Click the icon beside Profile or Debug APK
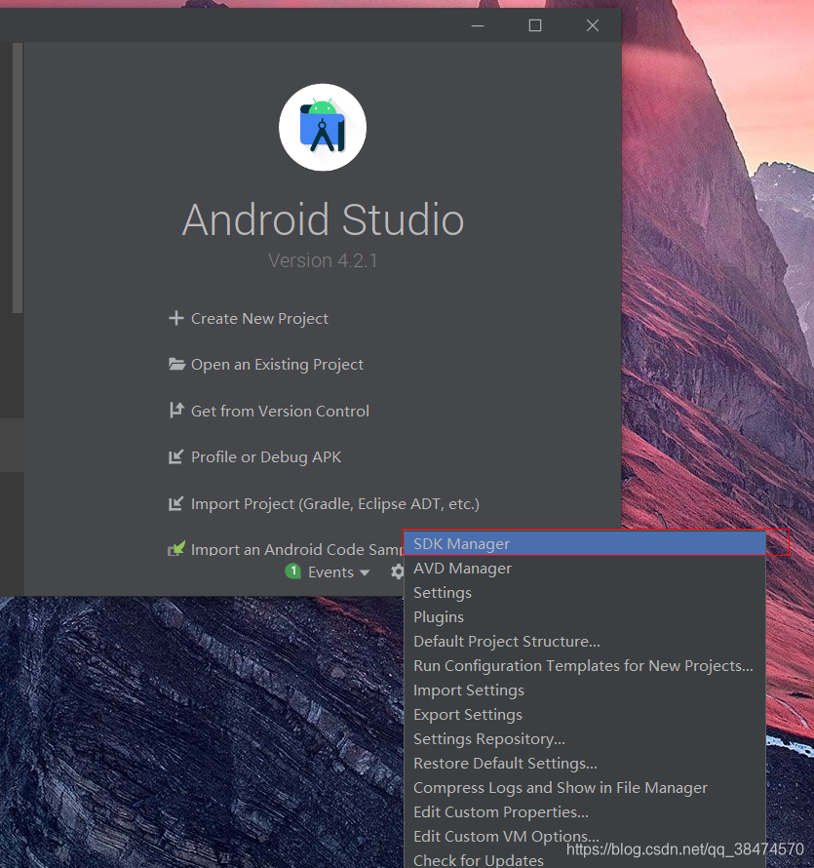Screen dimensions: 814x868 176,456
